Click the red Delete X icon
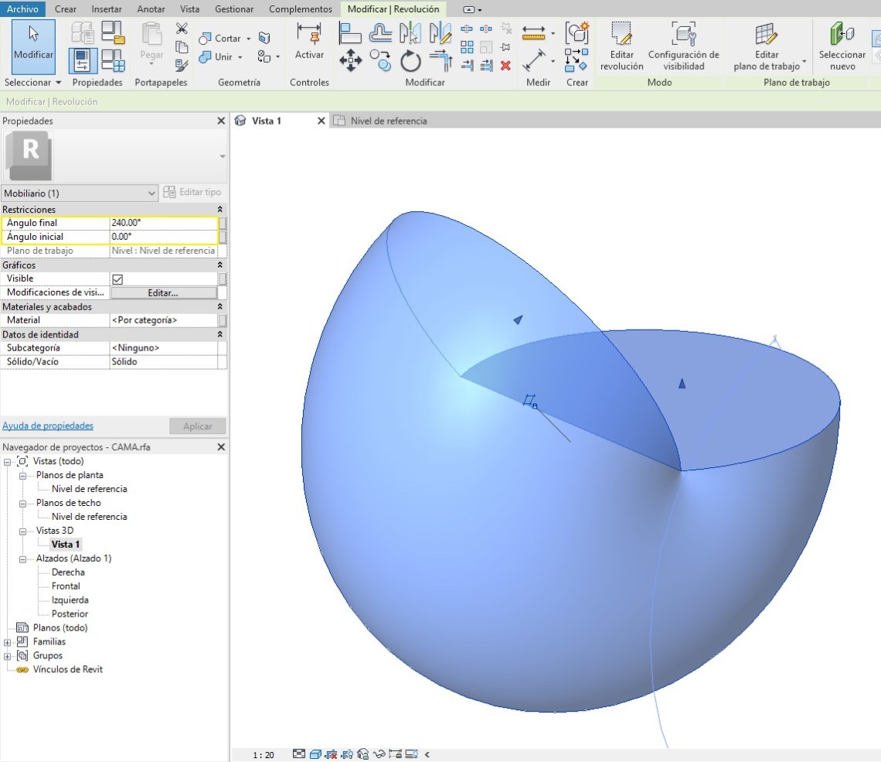 click(x=505, y=66)
